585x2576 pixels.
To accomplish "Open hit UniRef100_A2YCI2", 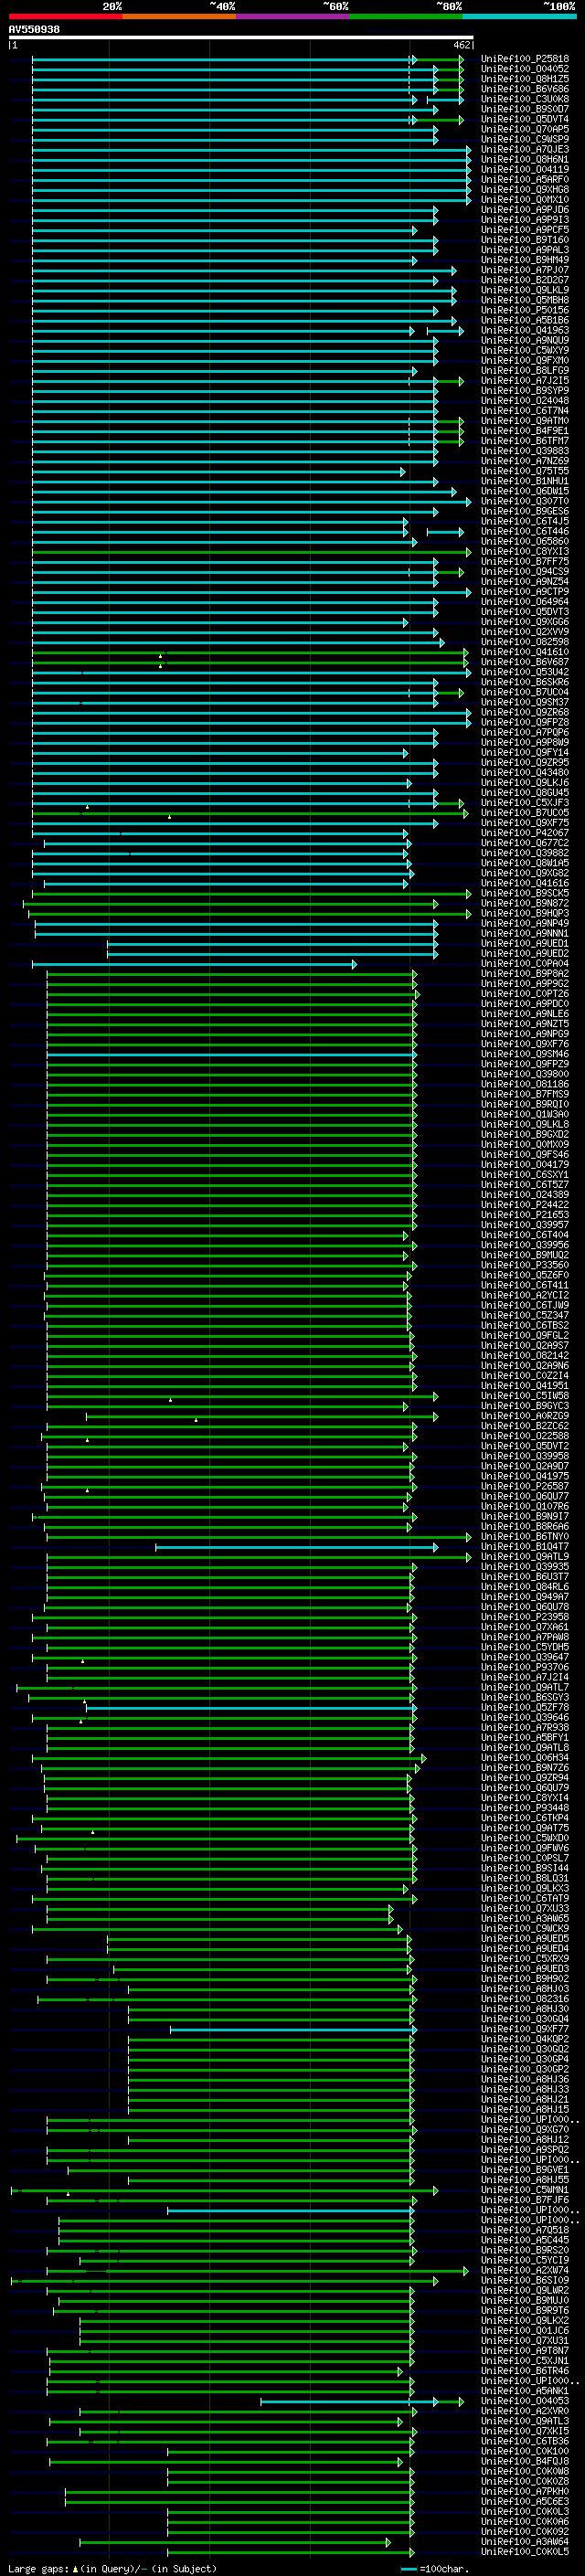I will [x=525, y=1295].
